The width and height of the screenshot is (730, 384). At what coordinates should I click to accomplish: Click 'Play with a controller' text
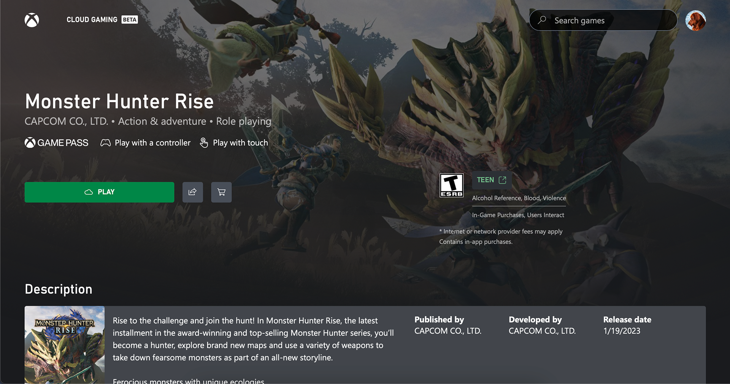pyautogui.click(x=152, y=143)
